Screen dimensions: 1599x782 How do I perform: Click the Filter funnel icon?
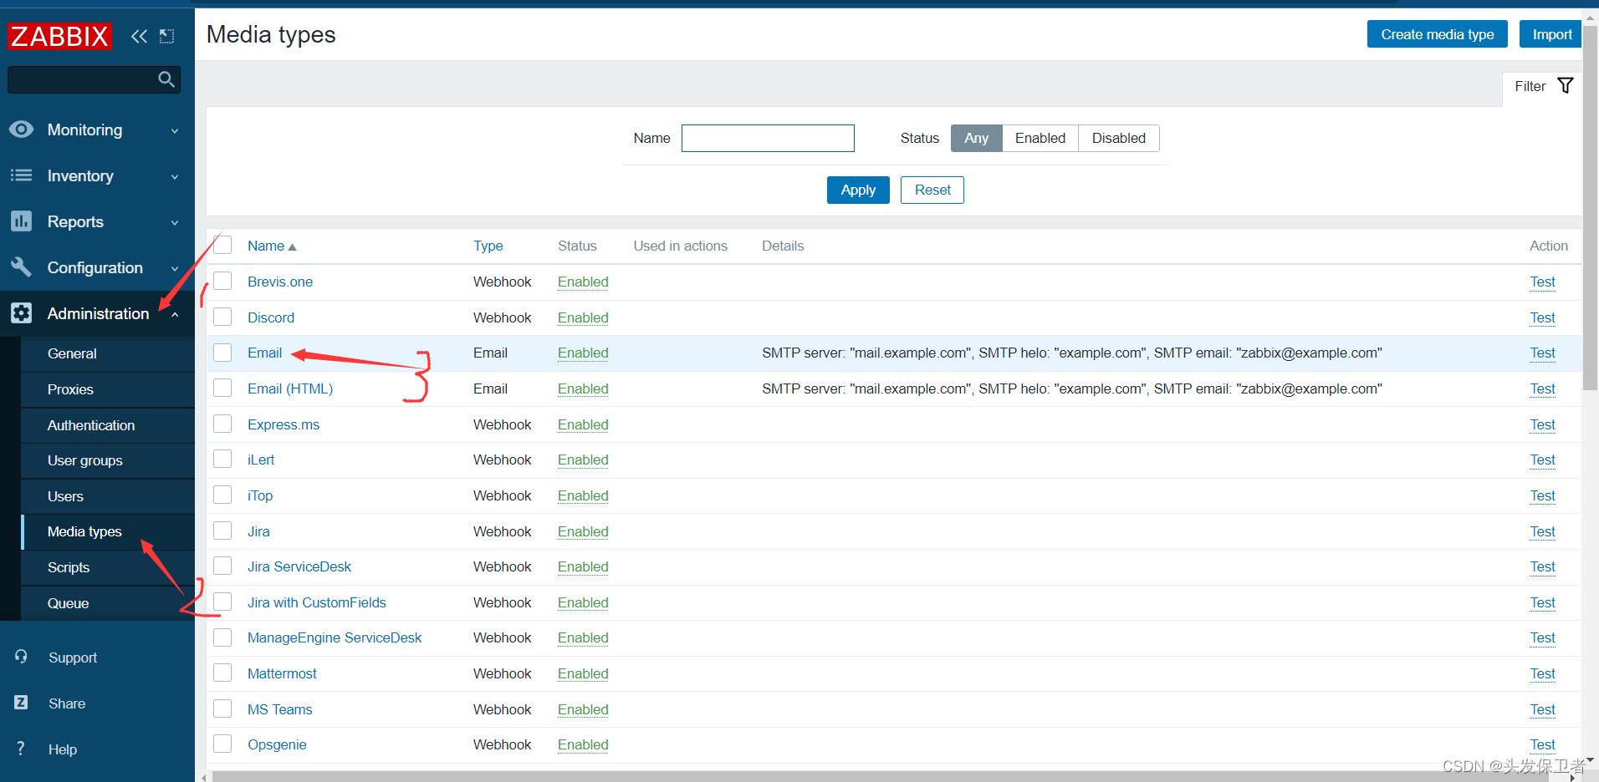point(1566,85)
